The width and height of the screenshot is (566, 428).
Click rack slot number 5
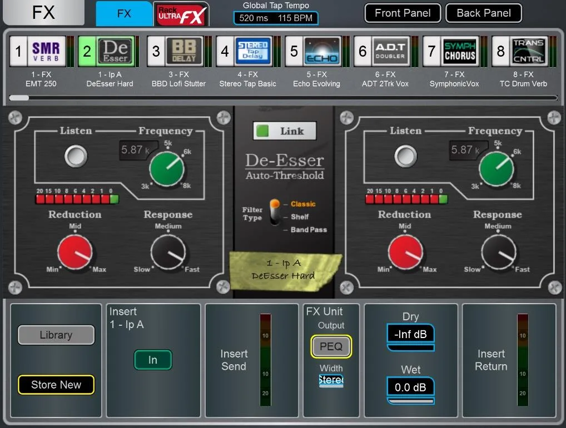coord(294,51)
